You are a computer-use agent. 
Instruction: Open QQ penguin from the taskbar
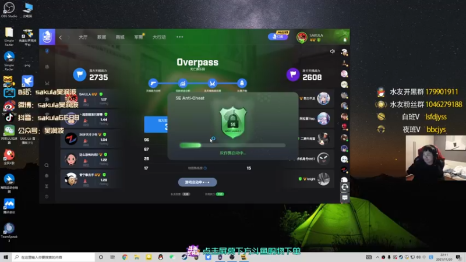[x=161, y=257]
